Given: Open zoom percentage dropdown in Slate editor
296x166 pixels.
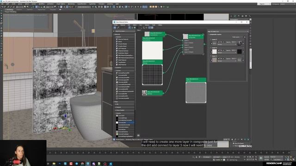Looking at the screenshot, I should coord(226,139).
